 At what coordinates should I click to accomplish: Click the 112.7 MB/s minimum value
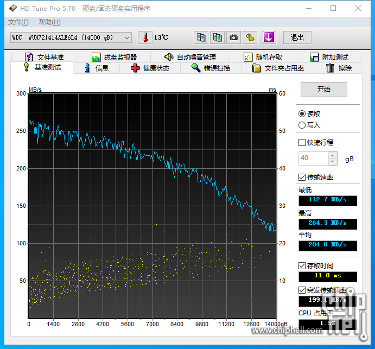328,200
